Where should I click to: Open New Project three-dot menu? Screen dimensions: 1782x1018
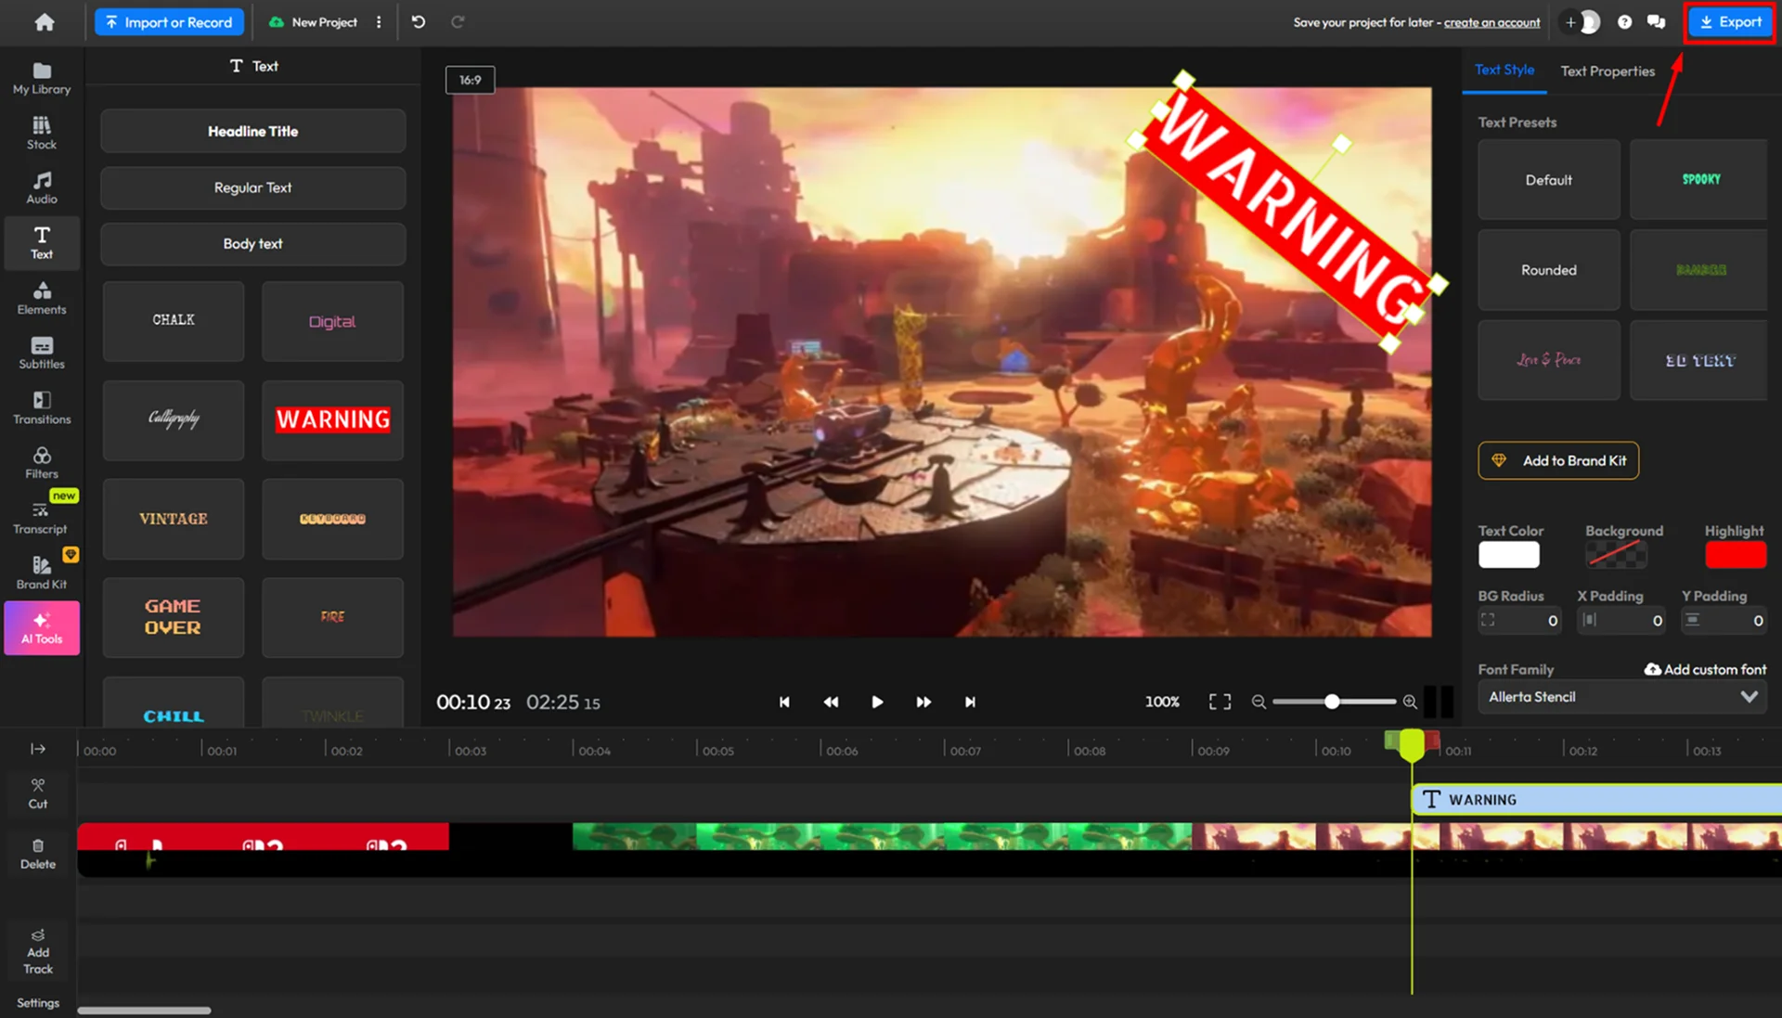point(379,22)
